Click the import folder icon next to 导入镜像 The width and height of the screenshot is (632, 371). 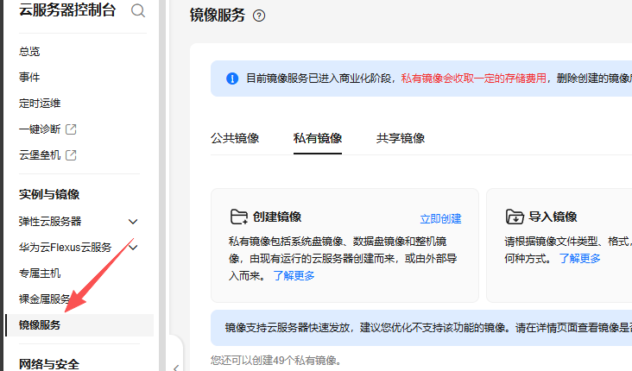(x=515, y=217)
